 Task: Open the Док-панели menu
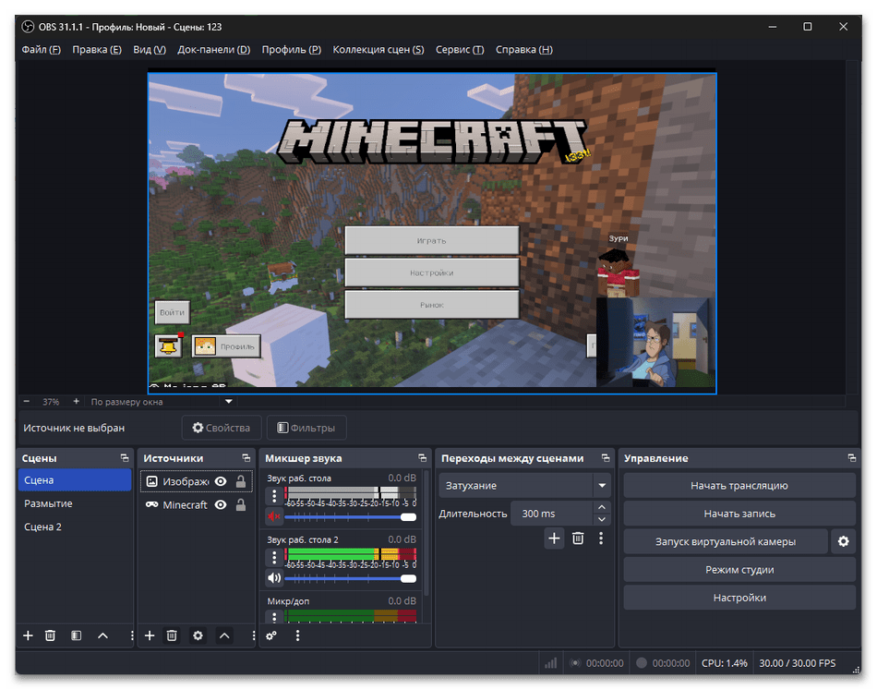pyautogui.click(x=213, y=49)
